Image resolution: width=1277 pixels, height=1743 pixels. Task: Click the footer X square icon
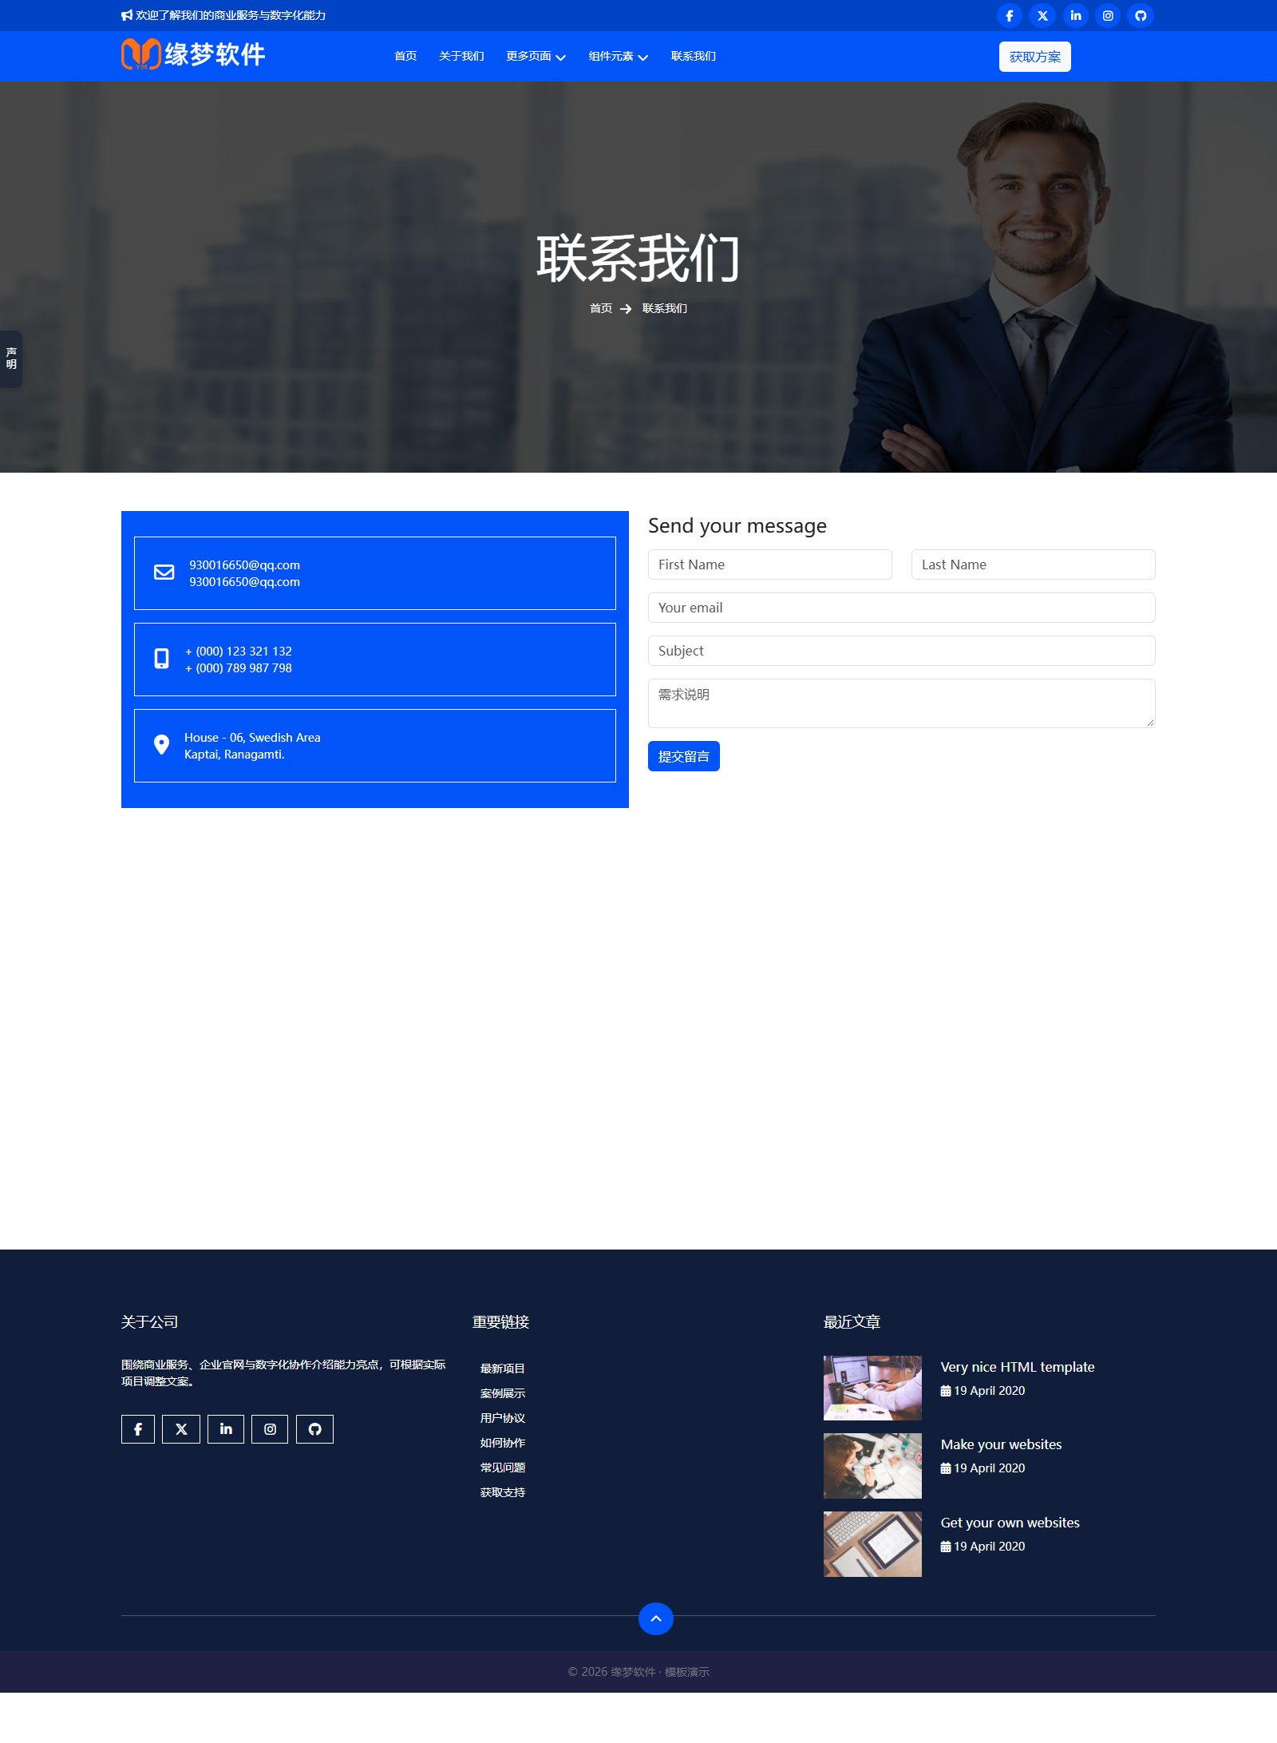(181, 1429)
